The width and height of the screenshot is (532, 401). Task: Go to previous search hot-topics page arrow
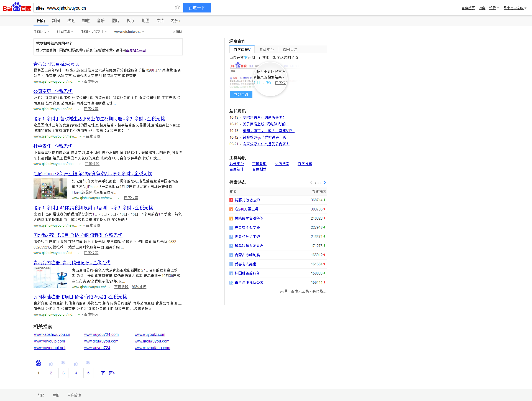coord(311,182)
